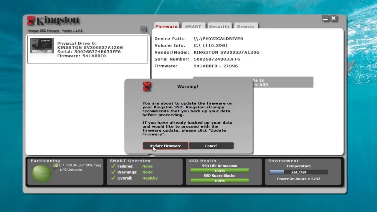The image size is (377, 212).
Task: Click the temperature gauge 26C/78F bar
Action: pos(299,172)
